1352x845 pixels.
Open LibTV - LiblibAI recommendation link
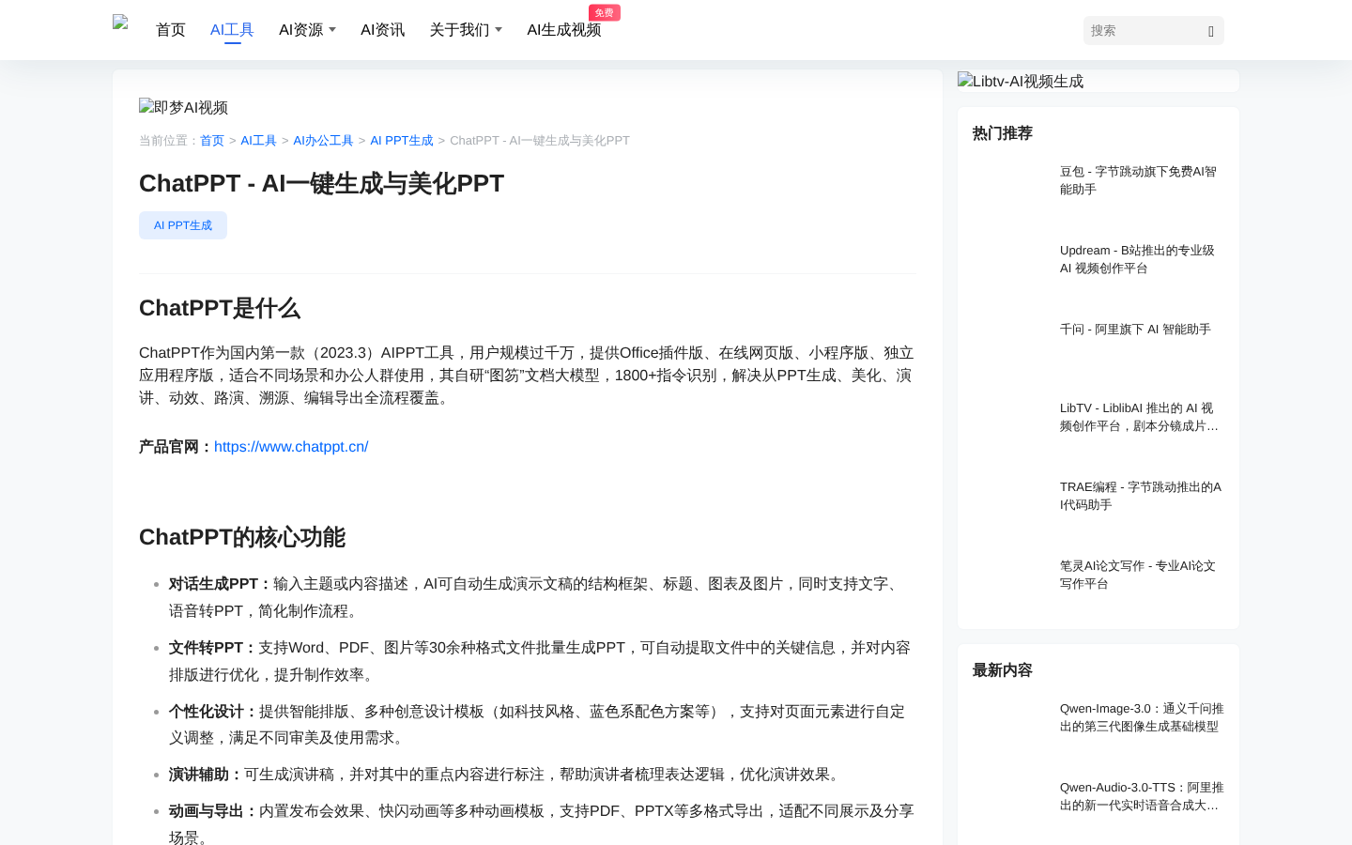tap(1140, 417)
